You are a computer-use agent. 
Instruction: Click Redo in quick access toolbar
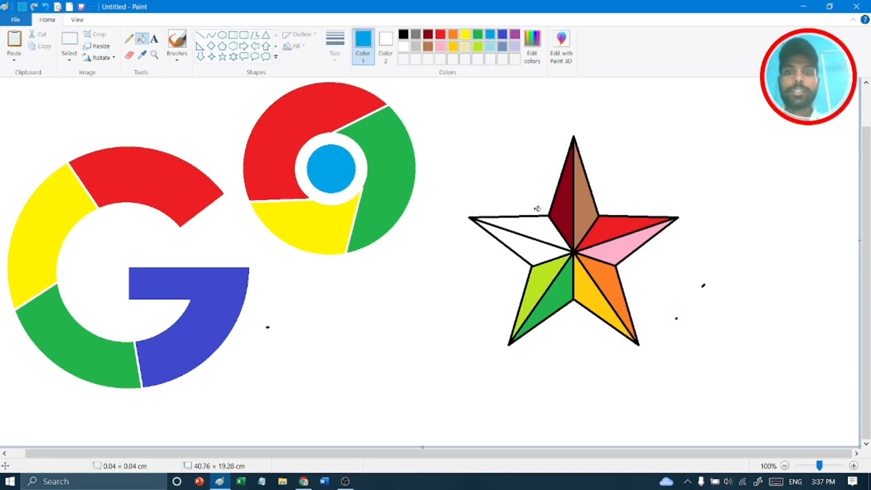(x=34, y=7)
